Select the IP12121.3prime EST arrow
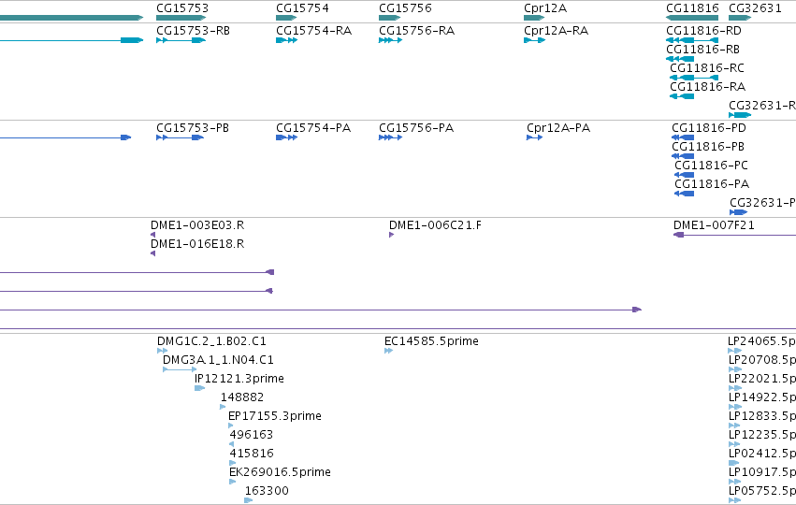The width and height of the screenshot is (796, 505). (199, 388)
